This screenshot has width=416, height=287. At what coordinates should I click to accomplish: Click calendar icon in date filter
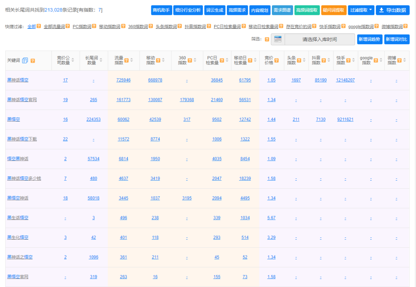click(278, 40)
